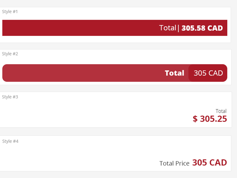Click the bold Total text in rounded bar
Screen dimensions: 237x178
[x=175, y=73]
